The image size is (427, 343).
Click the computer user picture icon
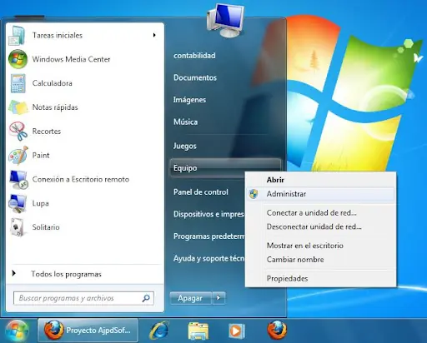tap(225, 20)
